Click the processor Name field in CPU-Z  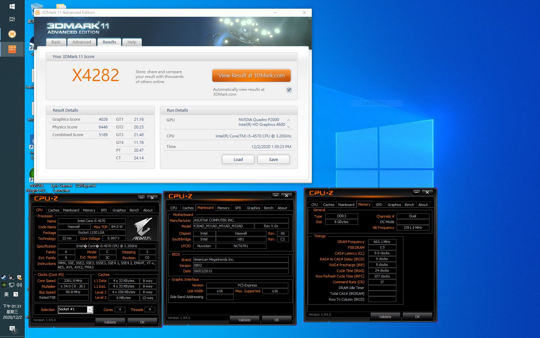click(91, 221)
